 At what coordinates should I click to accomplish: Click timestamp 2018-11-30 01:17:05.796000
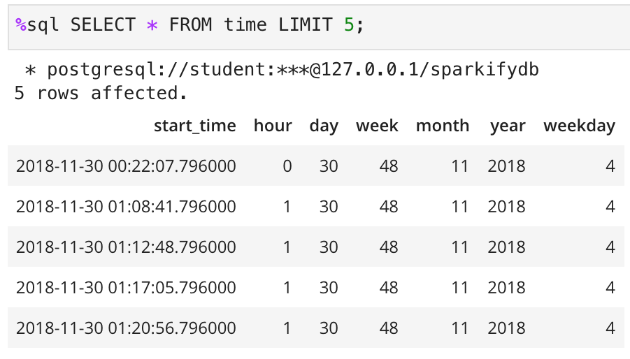point(126,288)
